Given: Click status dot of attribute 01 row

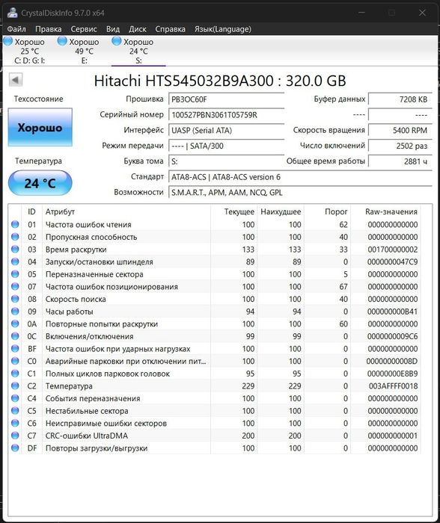Looking at the screenshot, I should pyautogui.click(x=15, y=224).
